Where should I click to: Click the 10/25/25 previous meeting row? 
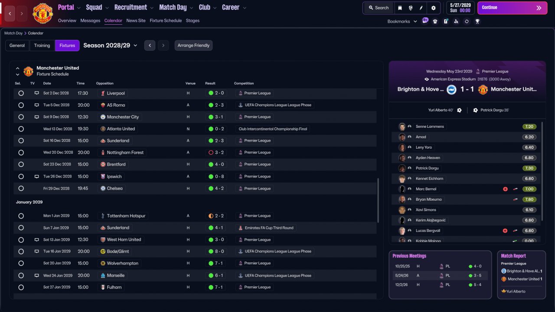click(x=440, y=266)
